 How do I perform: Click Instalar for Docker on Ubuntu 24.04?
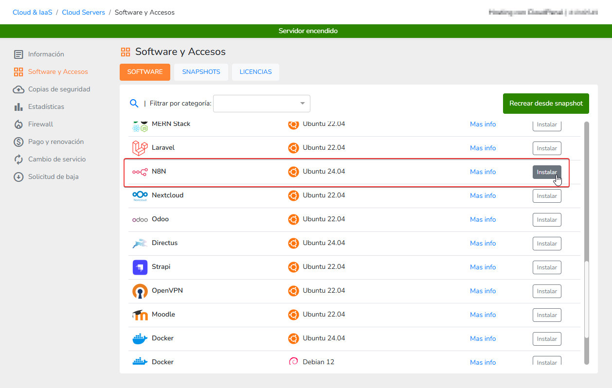(x=547, y=339)
